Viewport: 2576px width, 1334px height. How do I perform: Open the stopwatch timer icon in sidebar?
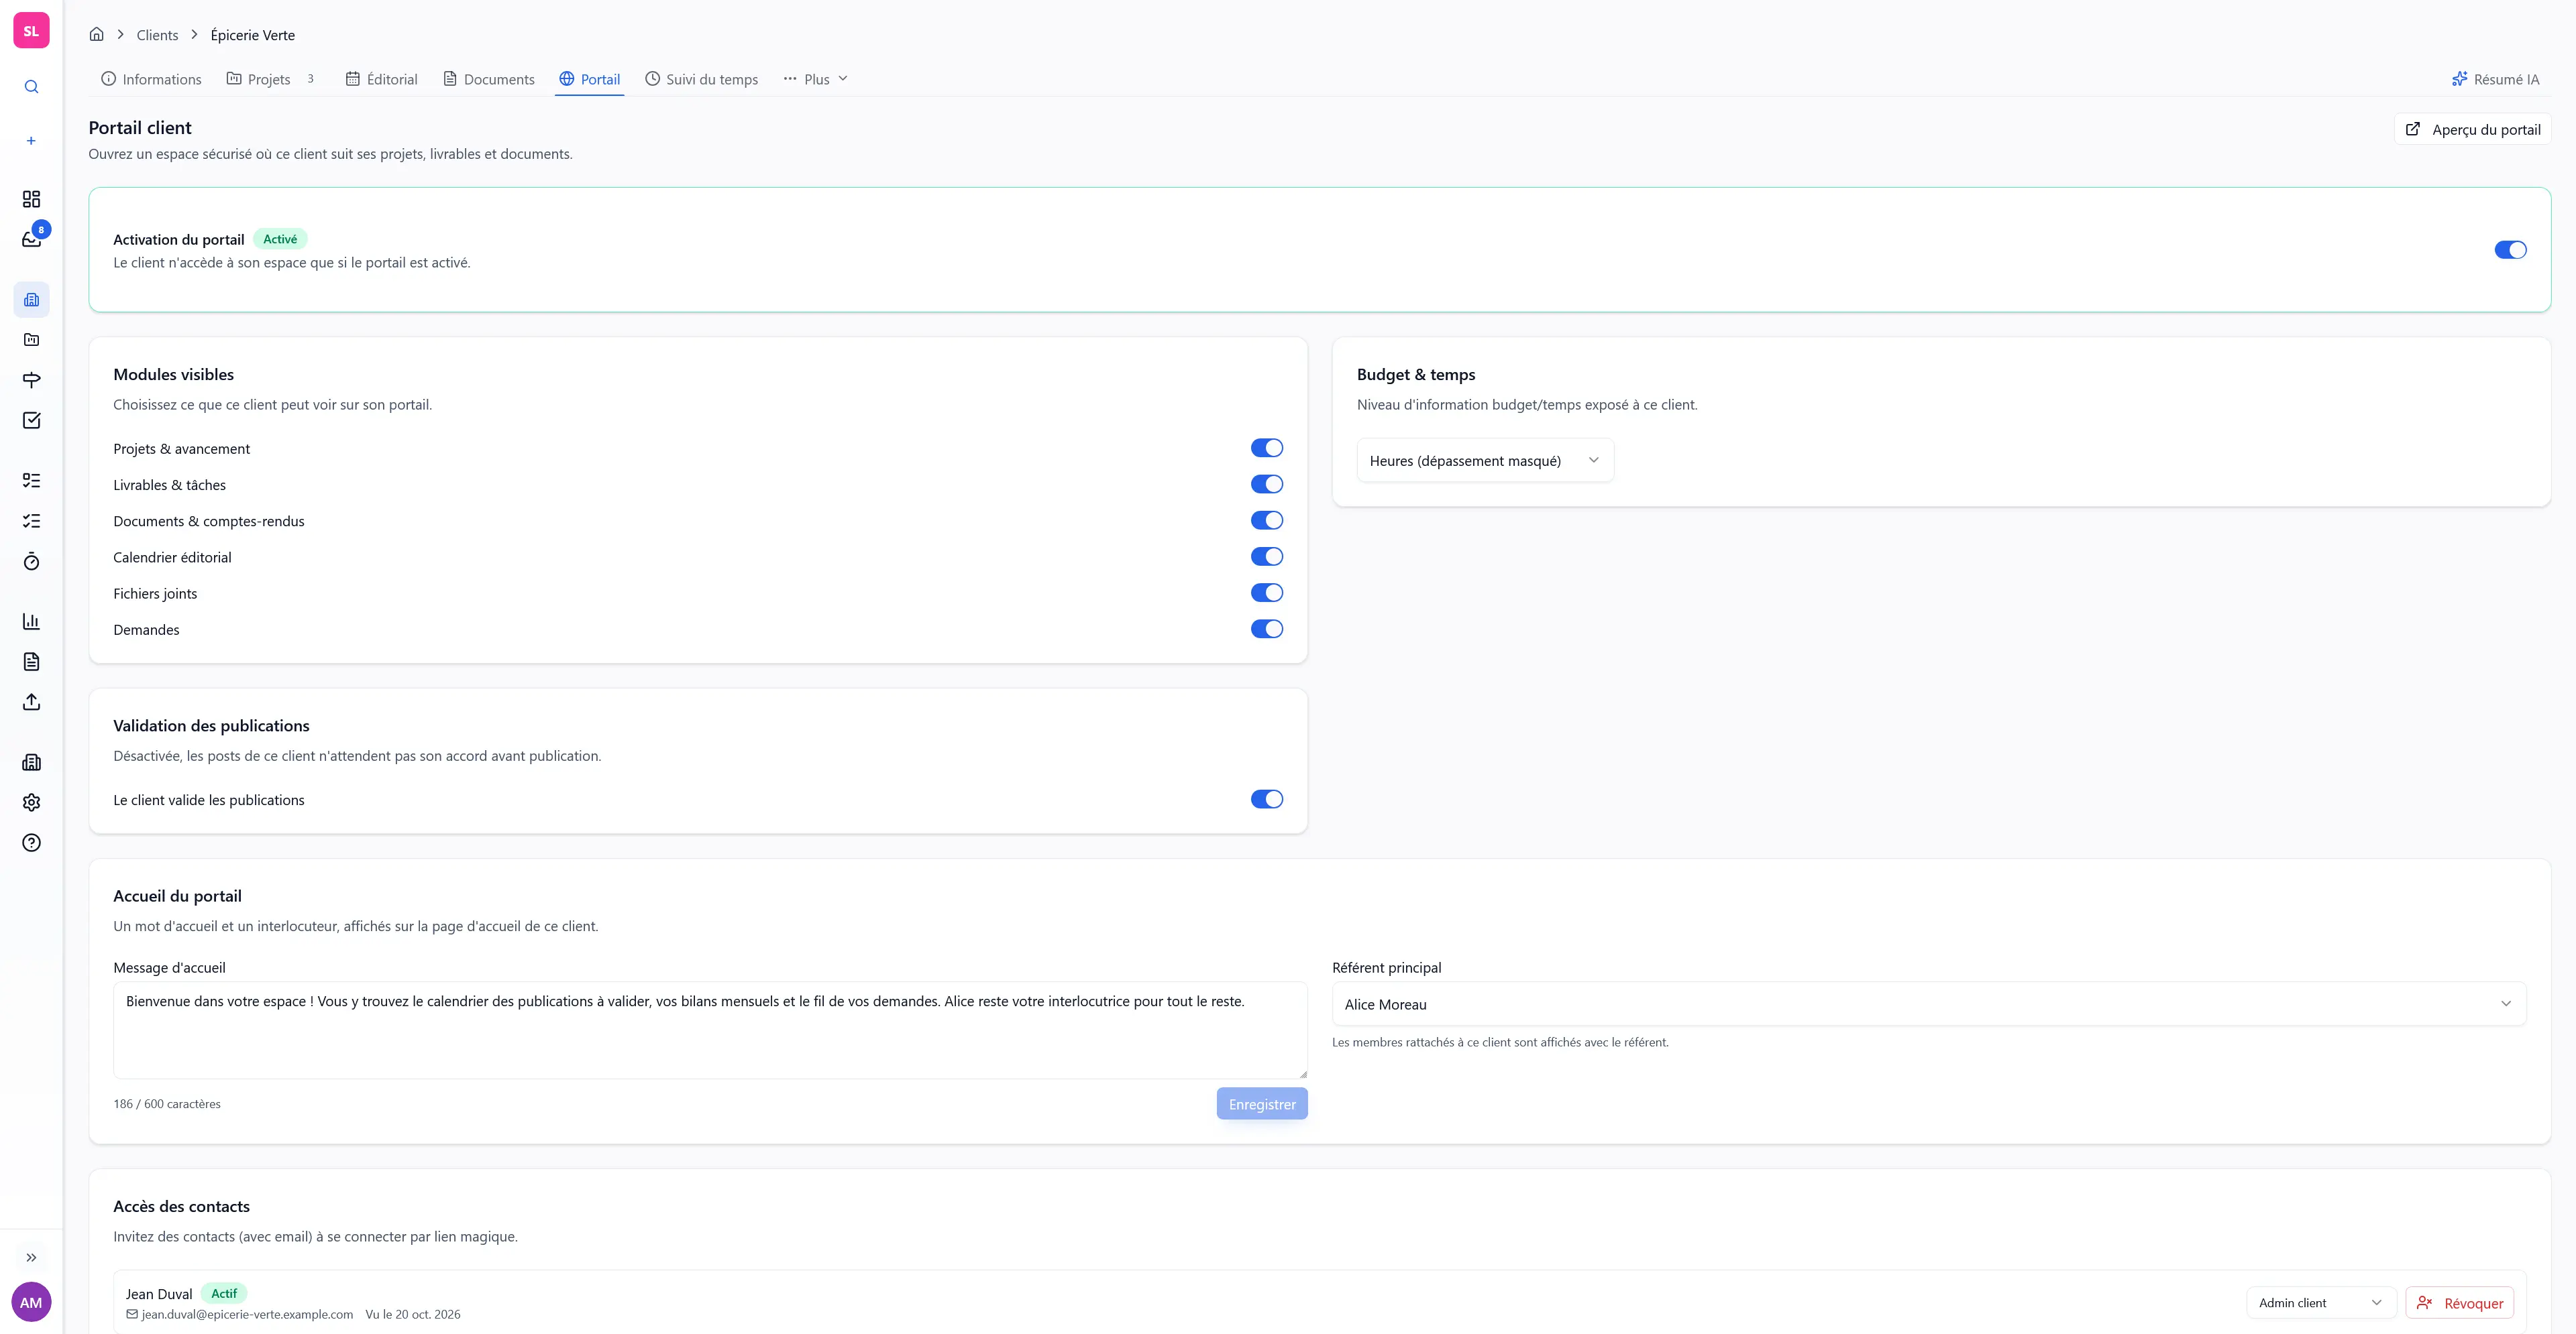tap(31, 562)
